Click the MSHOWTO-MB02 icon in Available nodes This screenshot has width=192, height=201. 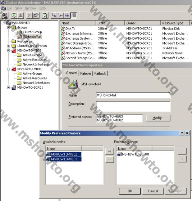pos(48,154)
